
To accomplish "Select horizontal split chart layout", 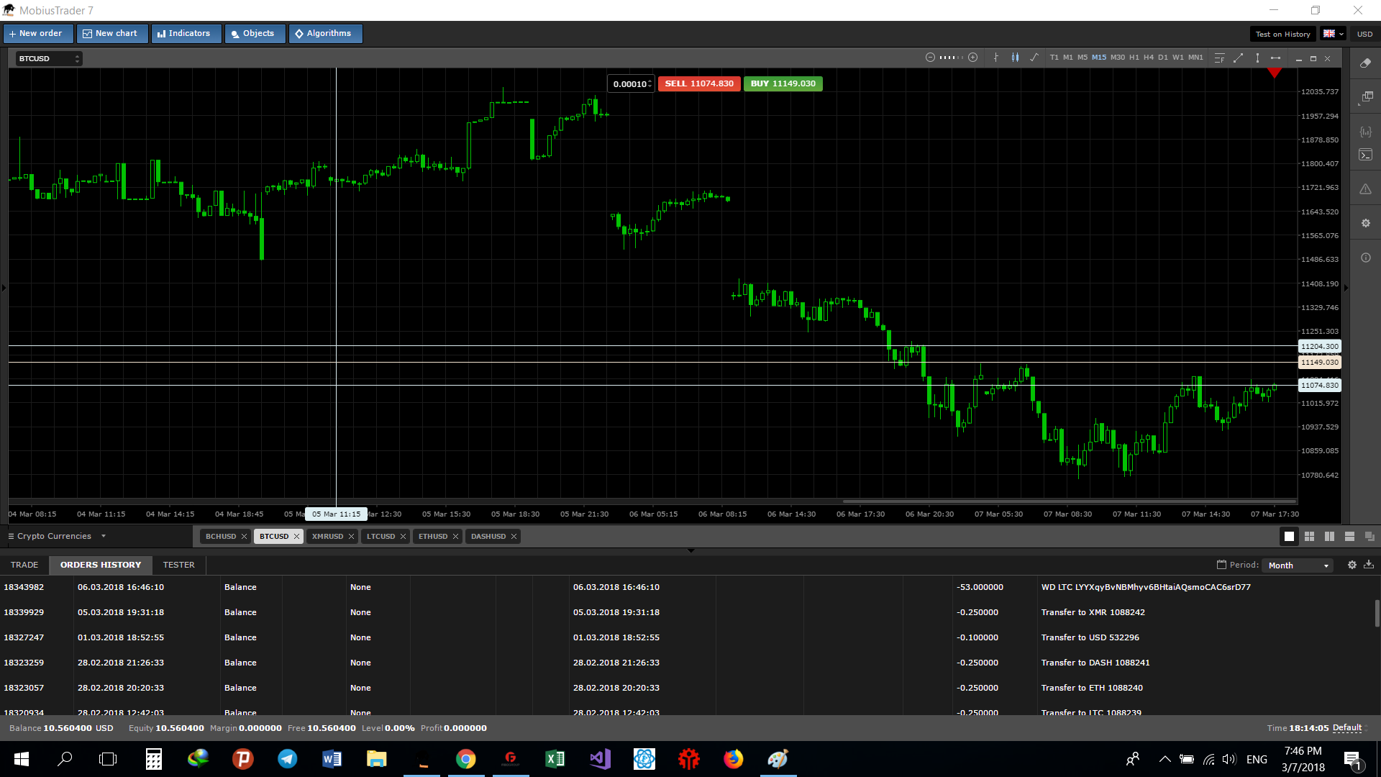I will (x=1349, y=536).
